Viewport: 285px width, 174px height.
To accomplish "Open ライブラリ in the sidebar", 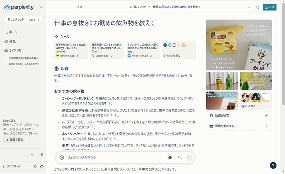I will (13, 50).
